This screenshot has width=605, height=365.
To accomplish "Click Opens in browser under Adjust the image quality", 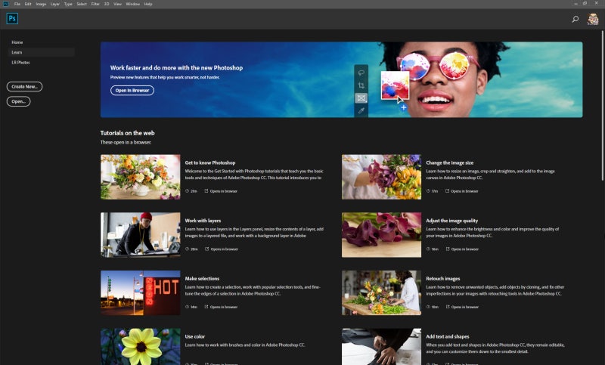I will pos(462,249).
